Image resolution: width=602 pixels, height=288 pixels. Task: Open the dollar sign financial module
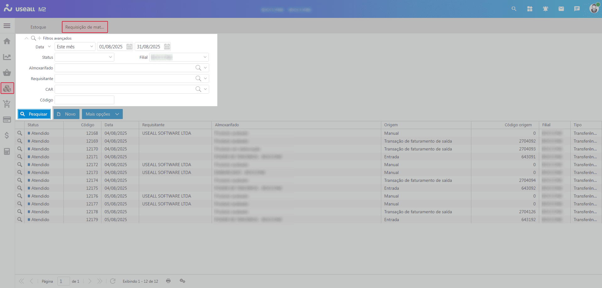click(x=7, y=135)
